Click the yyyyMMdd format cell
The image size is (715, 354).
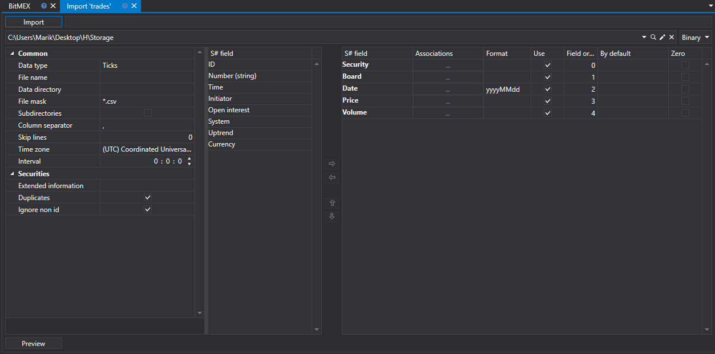[x=507, y=89]
